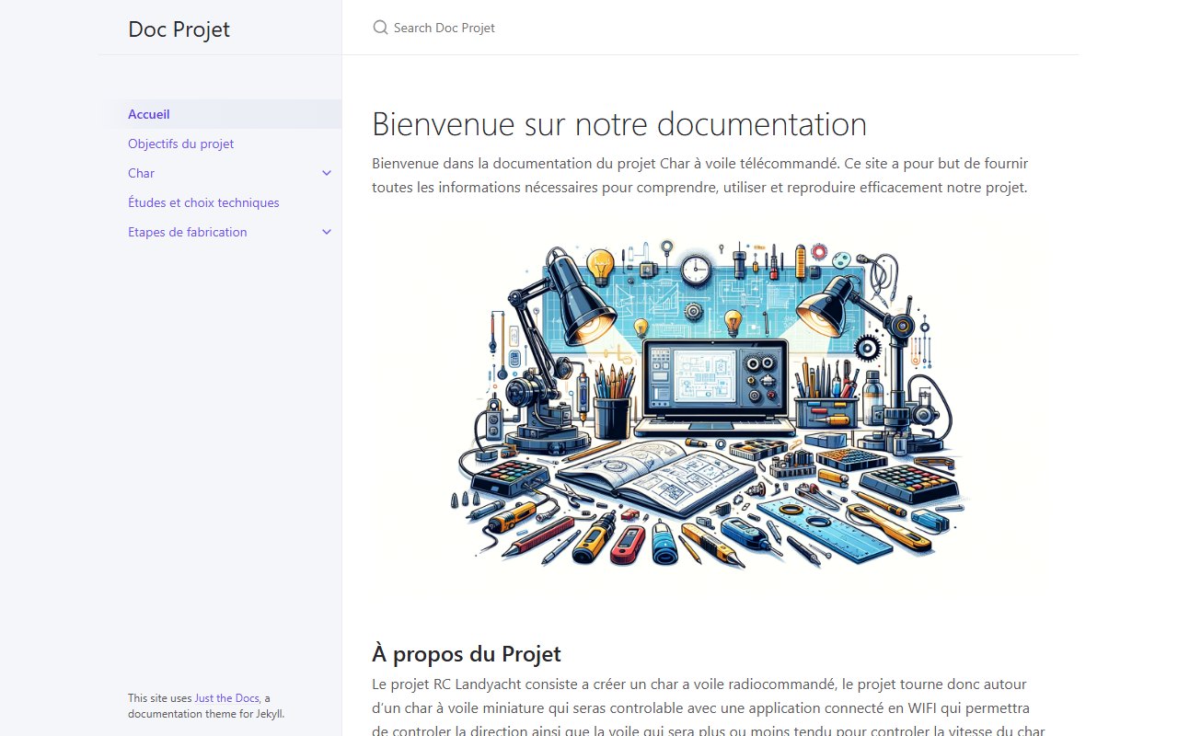Expand the Char section chevron
The image size is (1178, 736).
(x=327, y=173)
